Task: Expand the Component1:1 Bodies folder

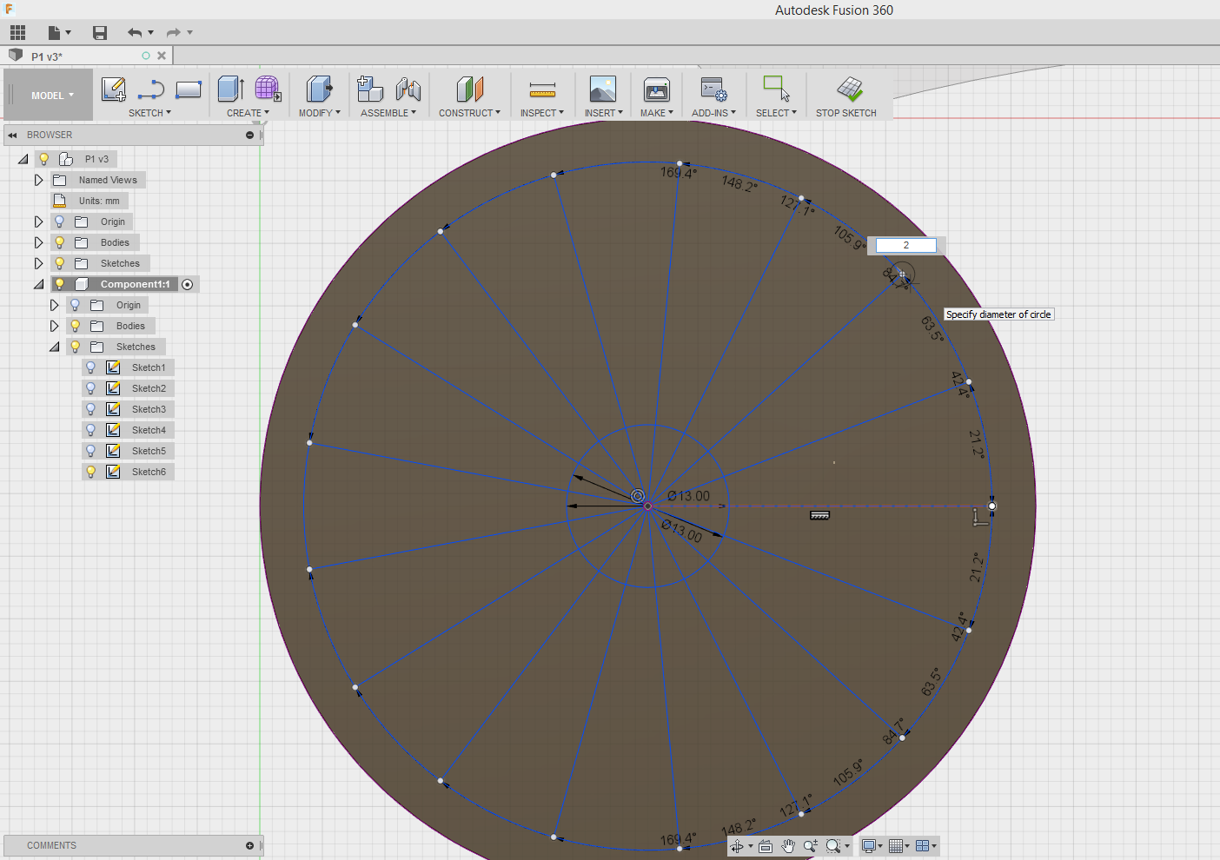Action: [54, 326]
